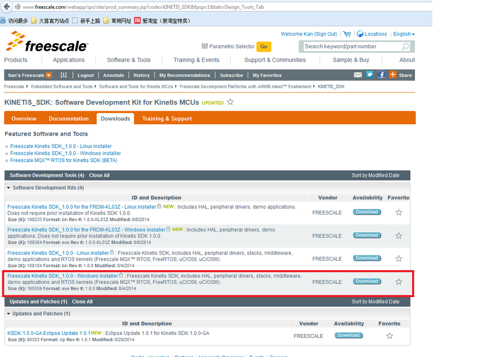
Task: Click in Search keyword/part number field
Action: click(x=352, y=46)
